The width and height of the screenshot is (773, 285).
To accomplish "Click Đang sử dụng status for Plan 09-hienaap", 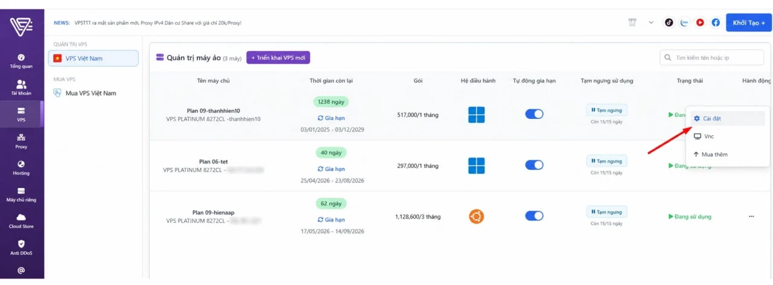I will [x=690, y=216].
